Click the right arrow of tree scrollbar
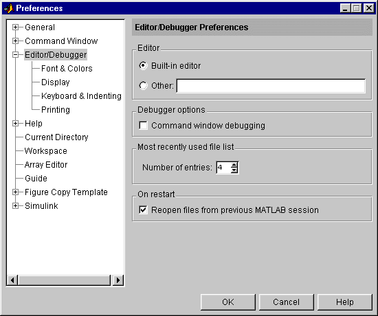Image resolution: width=378 pixels, height=316 pixels. click(x=118, y=280)
